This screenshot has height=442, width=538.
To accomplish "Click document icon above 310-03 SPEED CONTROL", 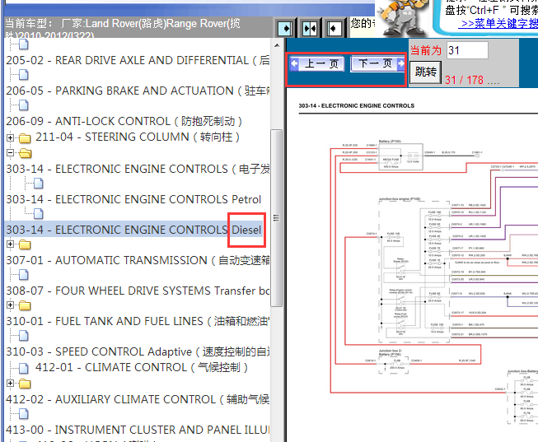I will [24, 336].
